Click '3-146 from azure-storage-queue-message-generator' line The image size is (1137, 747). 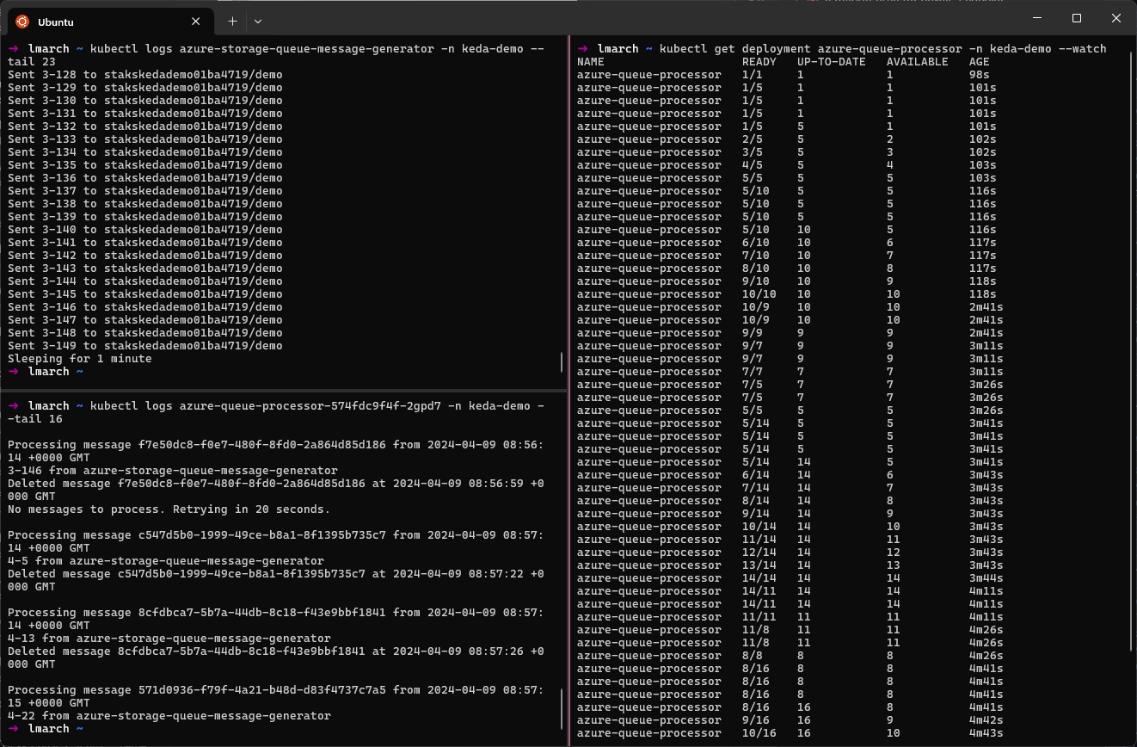(172, 471)
